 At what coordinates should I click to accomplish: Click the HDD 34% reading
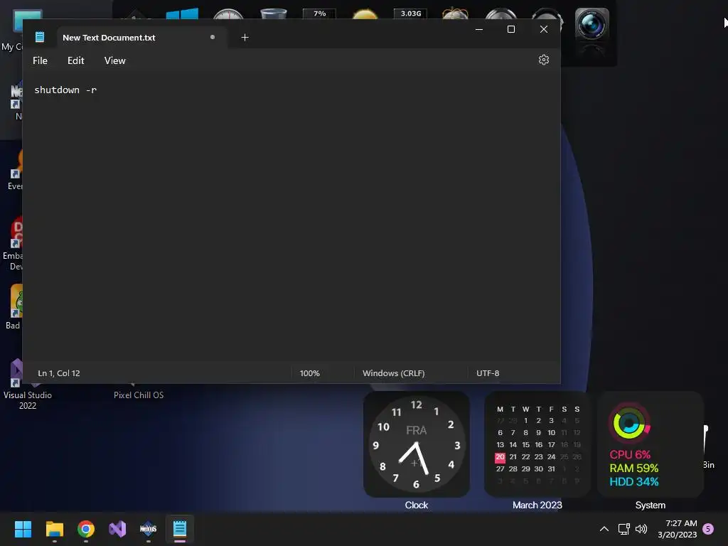633,481
